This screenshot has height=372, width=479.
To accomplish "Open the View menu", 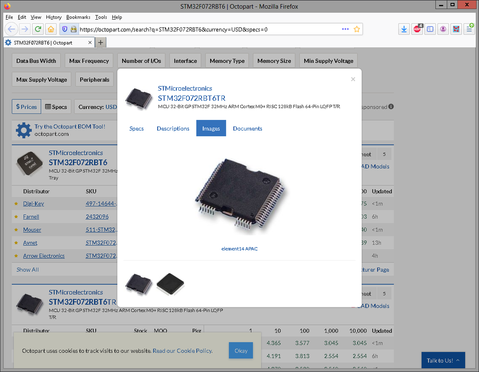I will [x=36, y=17].
